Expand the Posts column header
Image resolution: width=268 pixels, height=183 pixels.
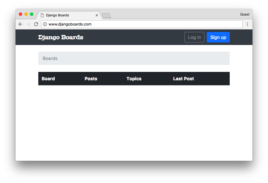(91, 79)
